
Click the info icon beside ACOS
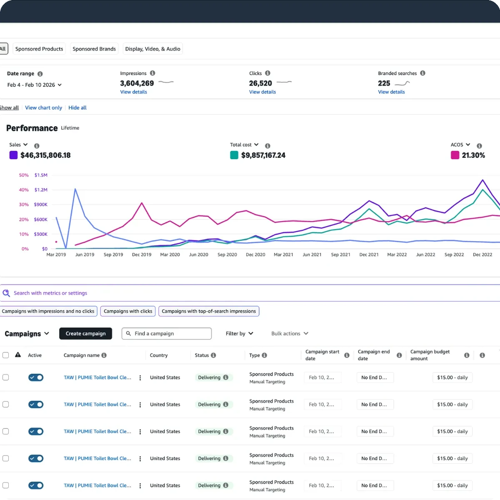point(479,146)
